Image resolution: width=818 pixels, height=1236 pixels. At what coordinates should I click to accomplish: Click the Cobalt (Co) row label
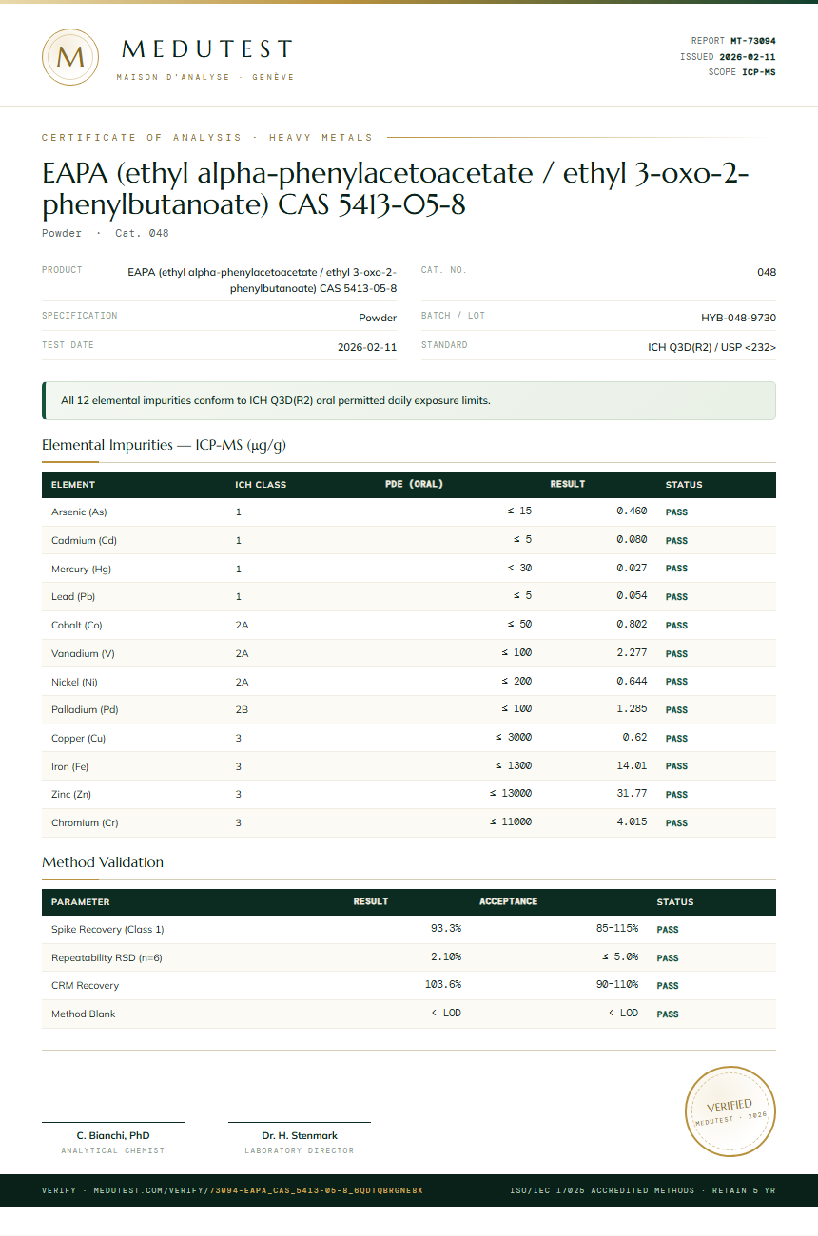click(x=77, y=626)
